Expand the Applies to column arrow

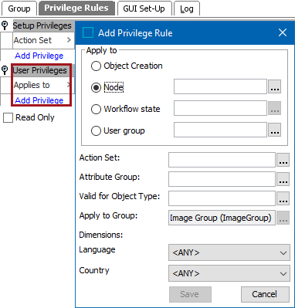tap(69, 85)
